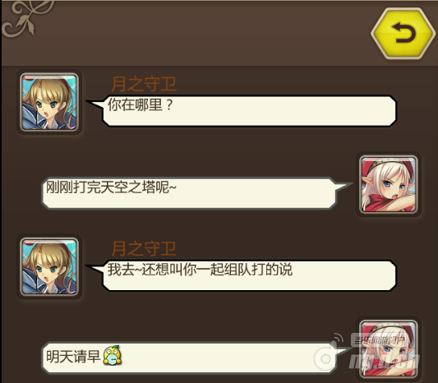
Task: Click the yellow hexagon back arrow button
Action: (x=403, y=33)
